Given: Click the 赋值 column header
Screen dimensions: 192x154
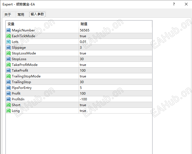Looking at the screenshot, I should (x=115, y=24).
